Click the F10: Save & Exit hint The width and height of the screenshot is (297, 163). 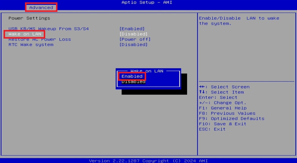pos(223,124)
